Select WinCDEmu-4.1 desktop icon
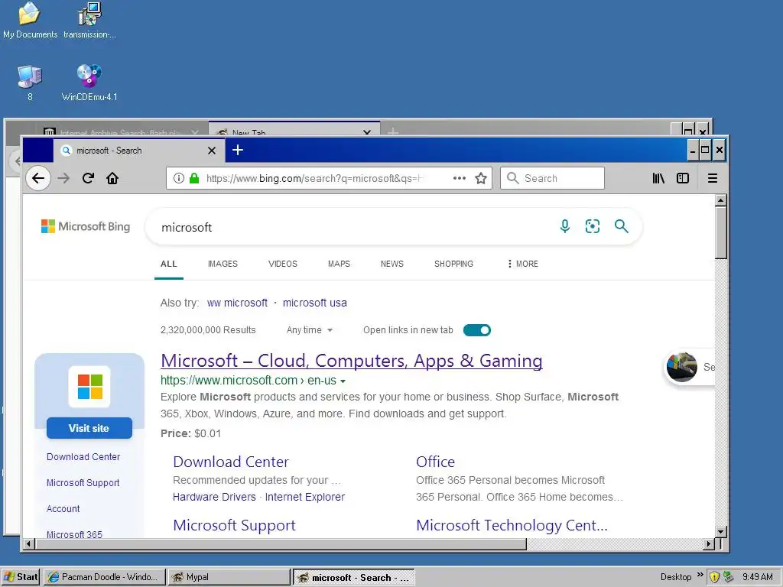This screenshot has width=783, height=587. click(89, 83)
